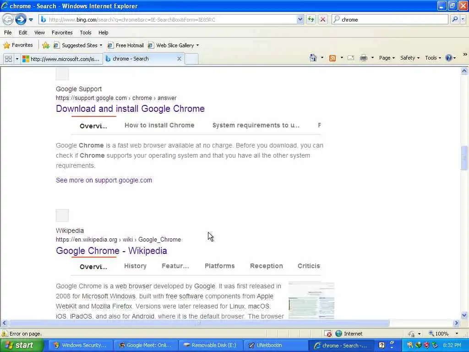Open the View menu
Viewport: 469px width, 352px height.
39,33
